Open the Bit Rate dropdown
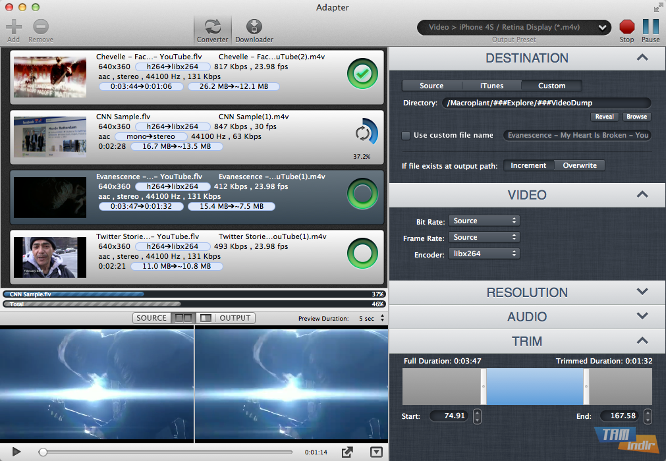The height and width of the screenshot is (461, 666). pyautogui.click(x=484, y=221)
